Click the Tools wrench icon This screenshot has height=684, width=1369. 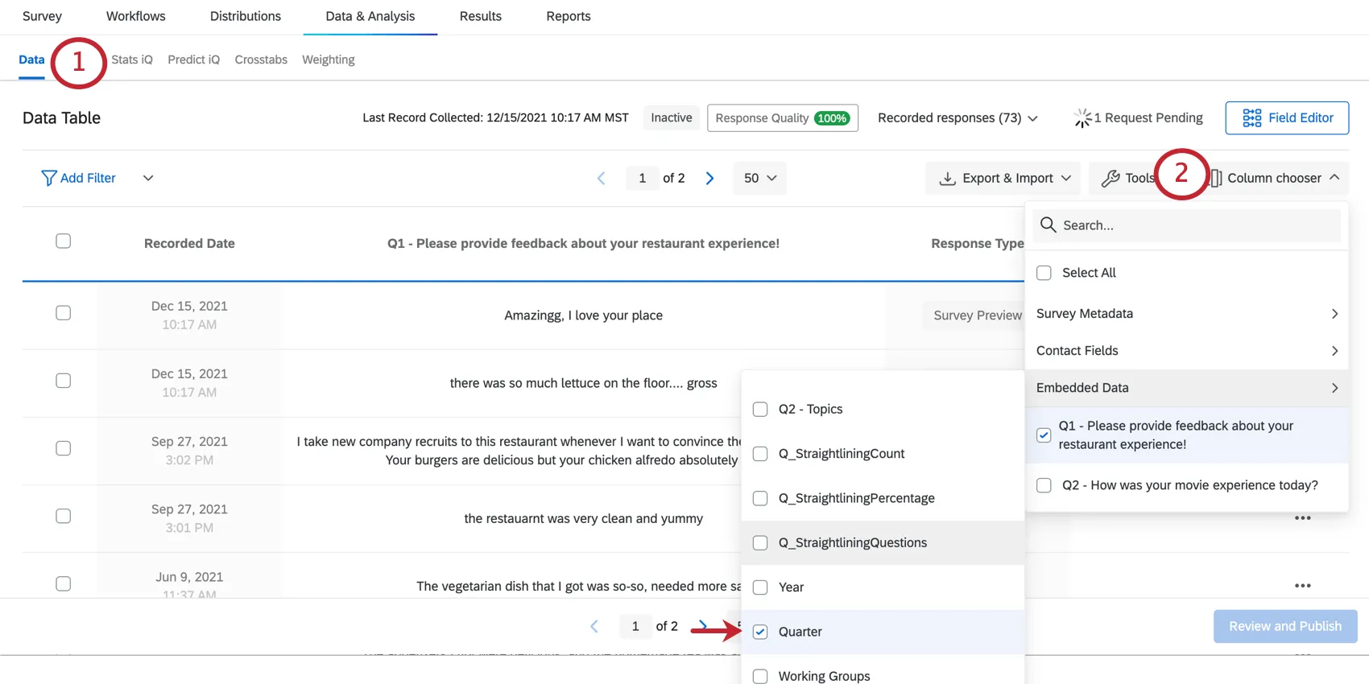pyautogui.click(x=1111, y=178)
